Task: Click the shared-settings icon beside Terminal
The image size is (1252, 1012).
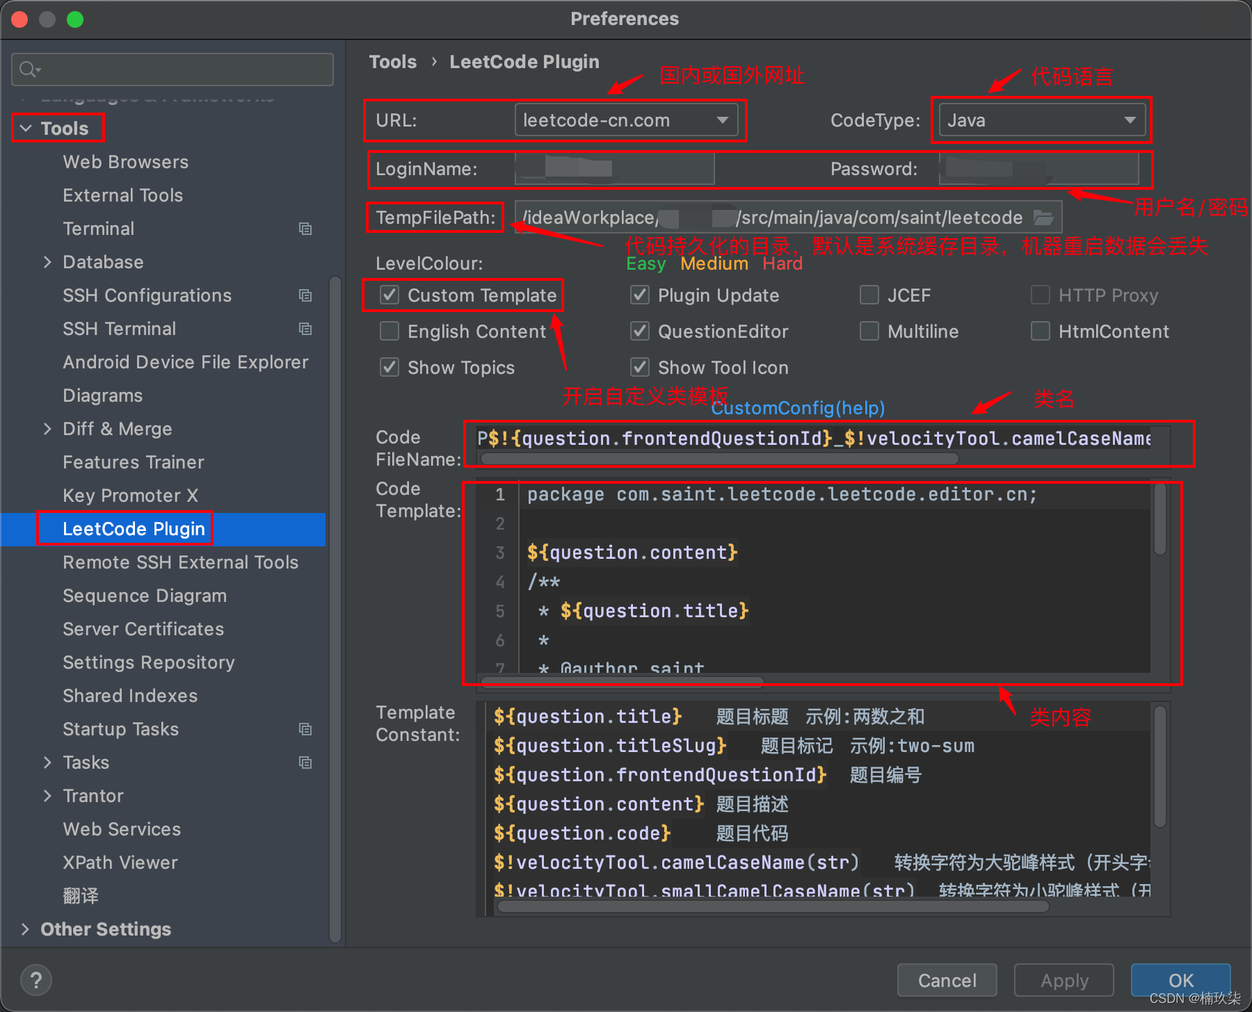Action: tap(305, 228)
